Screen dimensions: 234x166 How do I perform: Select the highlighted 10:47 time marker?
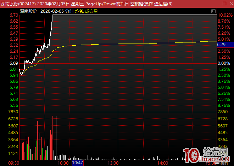pyautogui.click(x=78, y=163)
